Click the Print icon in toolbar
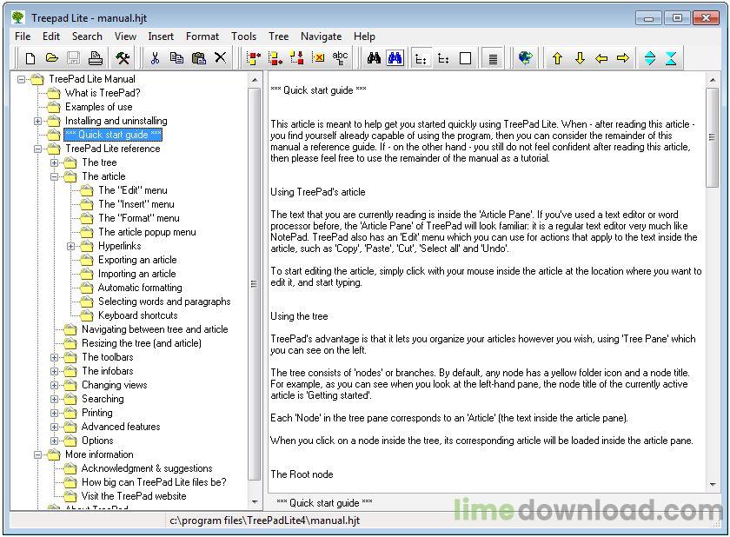Image resolution: width=730 pixels, height=537 pixels. click(96, 58)
